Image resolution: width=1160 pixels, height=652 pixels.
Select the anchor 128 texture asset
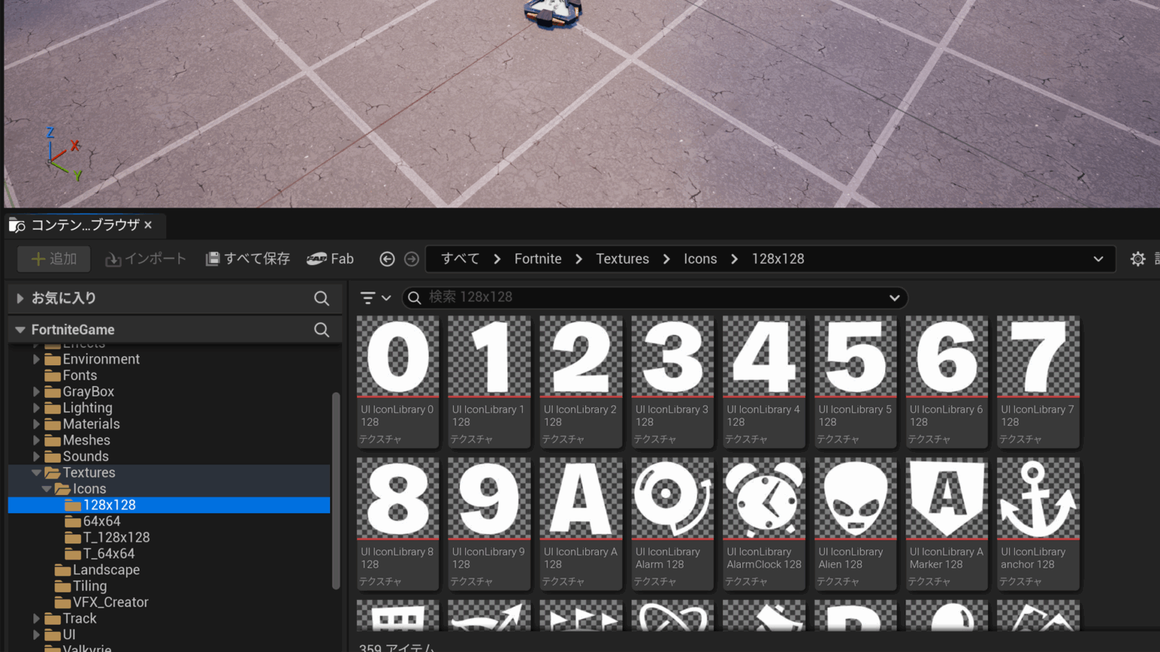[x=1038, y=522]
